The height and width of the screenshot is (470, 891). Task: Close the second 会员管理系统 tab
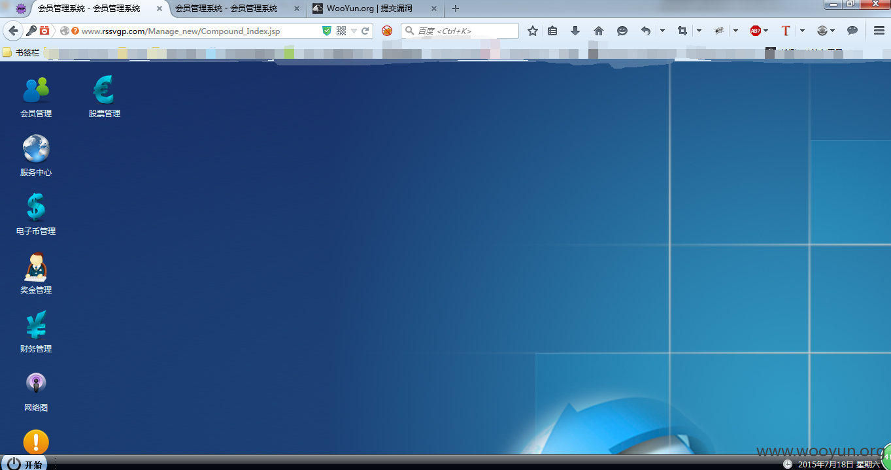297,8
